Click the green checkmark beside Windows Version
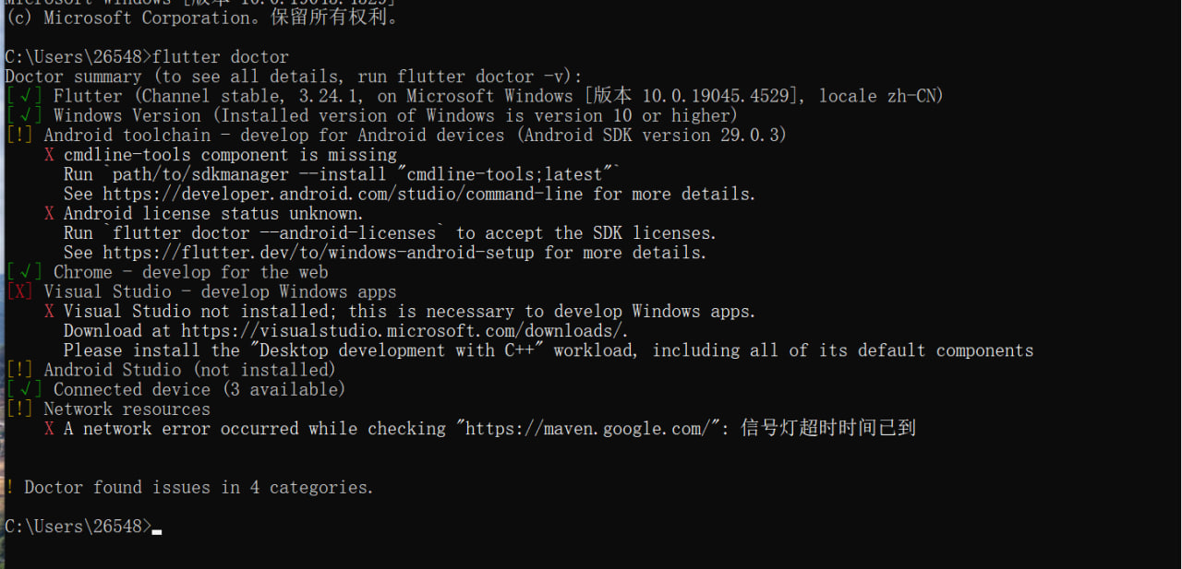This screenshot has width=1182, height=569. click(24, 115)
